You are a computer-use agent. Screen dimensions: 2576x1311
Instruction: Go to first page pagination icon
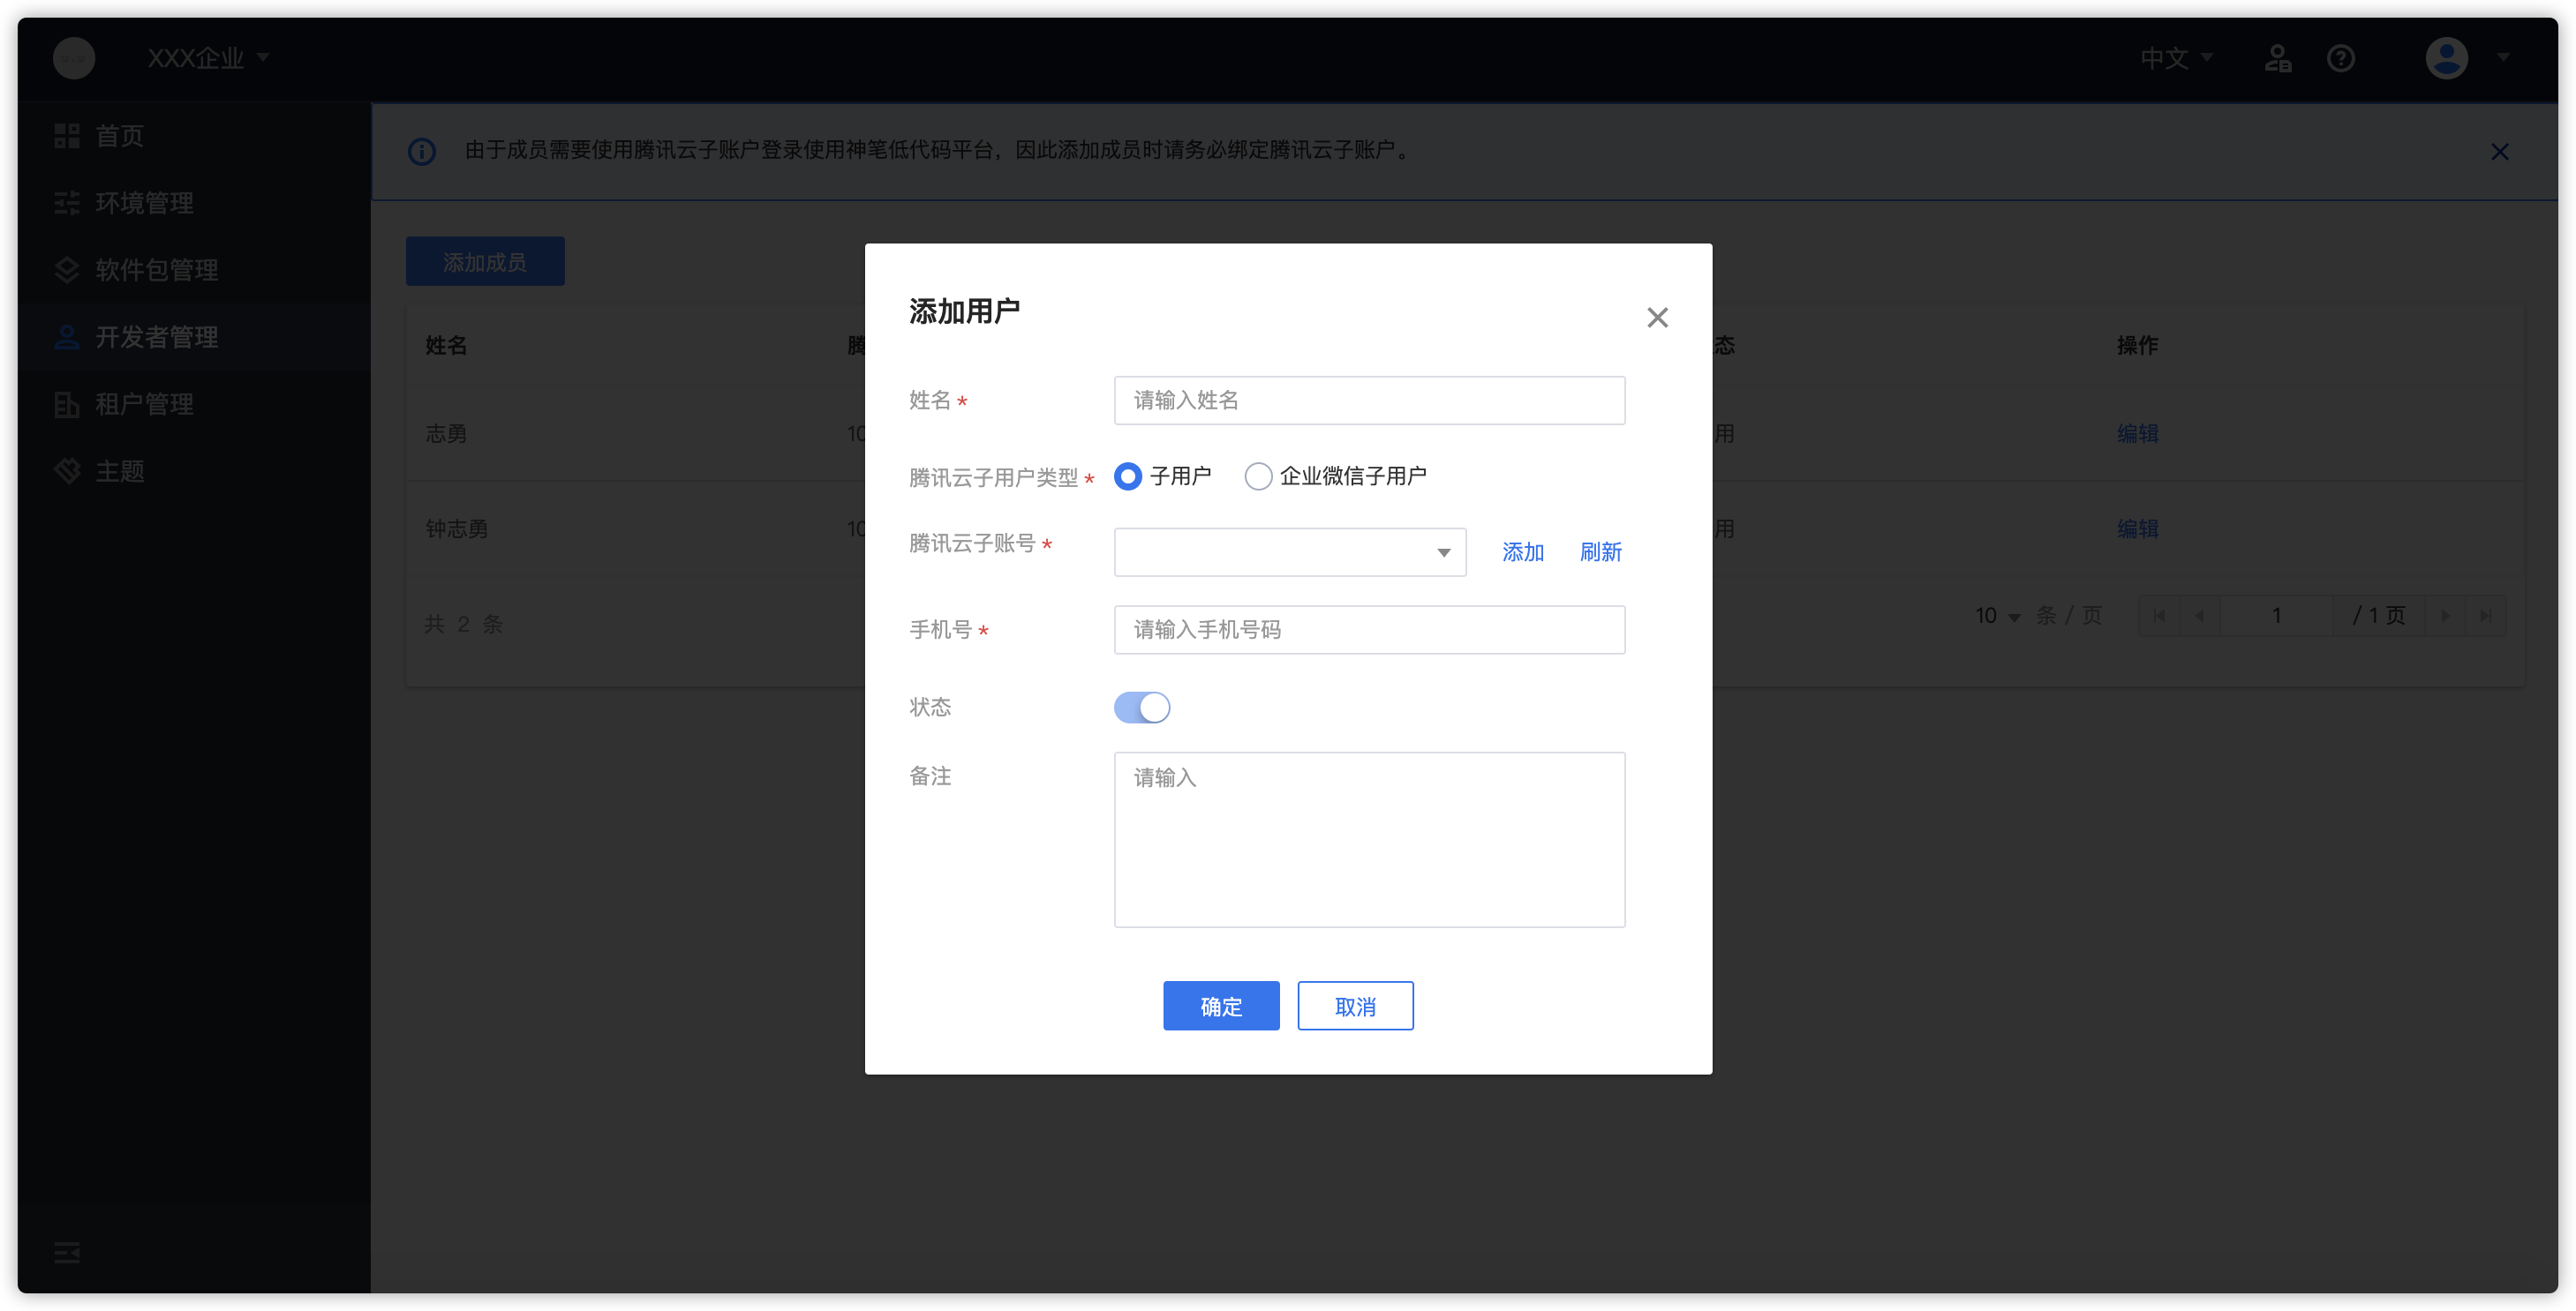[2158, 616]
